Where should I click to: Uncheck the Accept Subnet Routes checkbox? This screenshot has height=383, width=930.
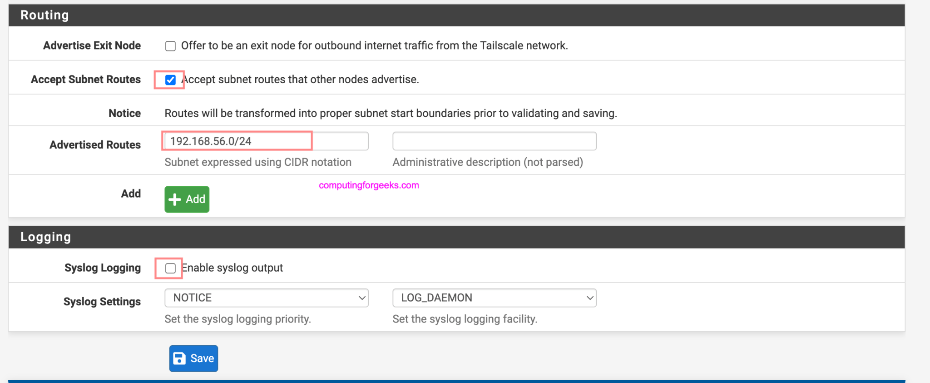[x=170, y=80]
